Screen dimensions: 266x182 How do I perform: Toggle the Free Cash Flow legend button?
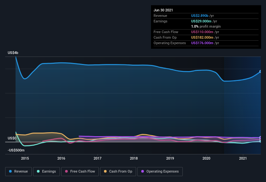click(80, 172)
